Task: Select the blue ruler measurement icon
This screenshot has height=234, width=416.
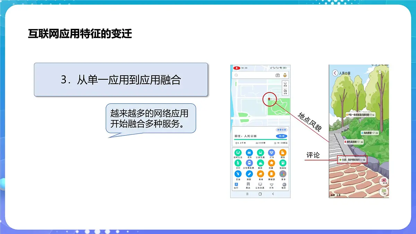Action: click(x=249, y=174)
